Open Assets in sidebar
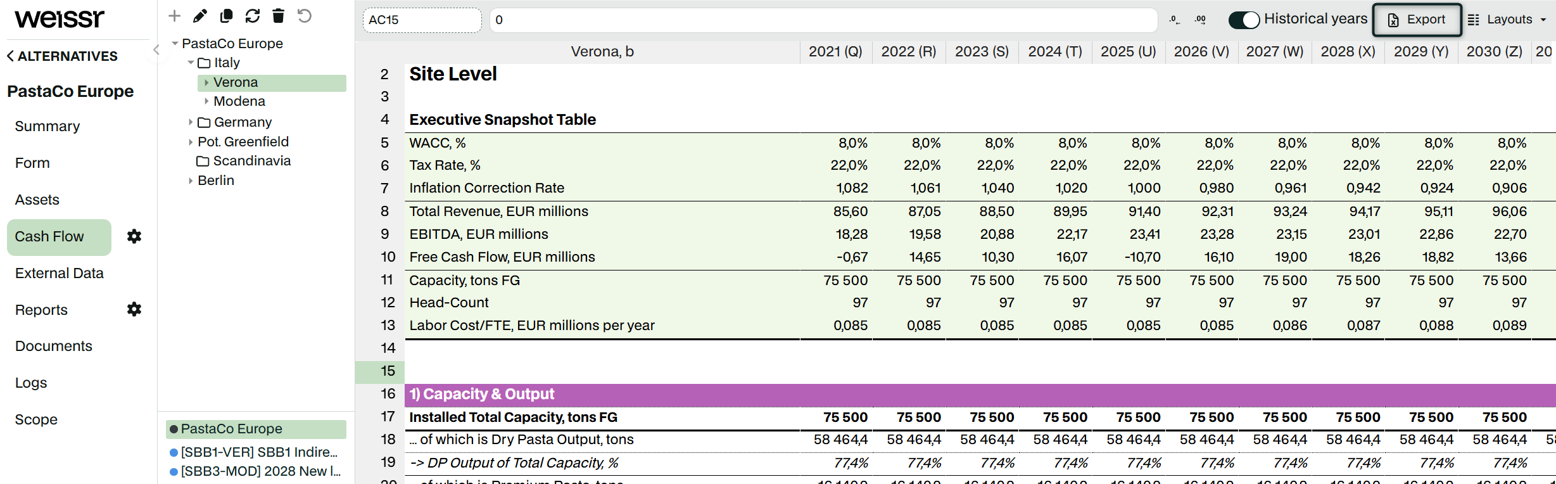This screenshot has width=1556, height=484. pyautogui.click(x=37, y=200)
